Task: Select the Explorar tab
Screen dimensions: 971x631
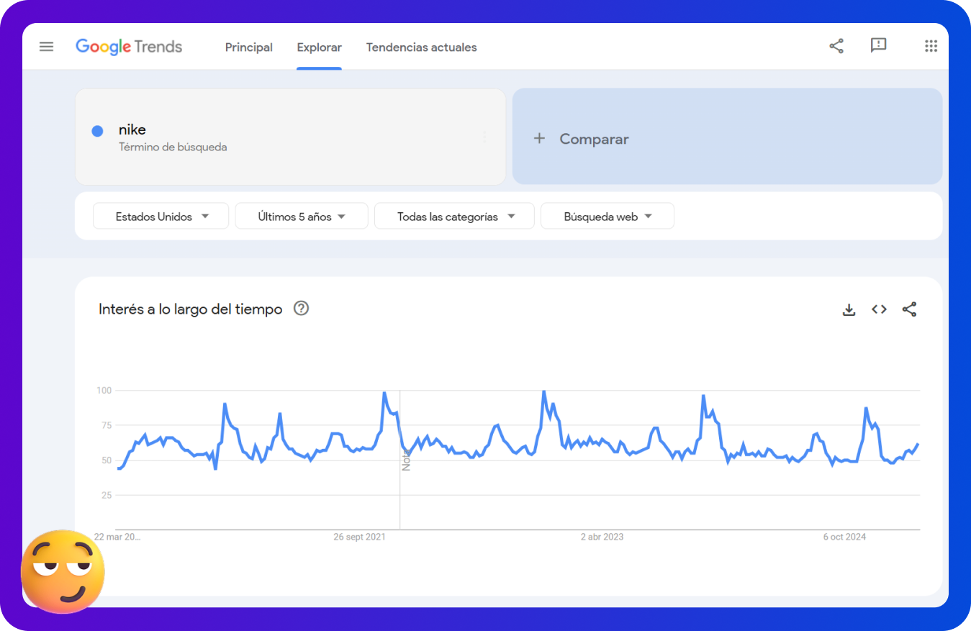Action: pyautogui.click(x=319, y=47)
